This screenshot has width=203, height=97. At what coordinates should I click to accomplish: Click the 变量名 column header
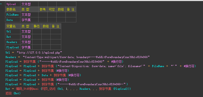[13, 26]
